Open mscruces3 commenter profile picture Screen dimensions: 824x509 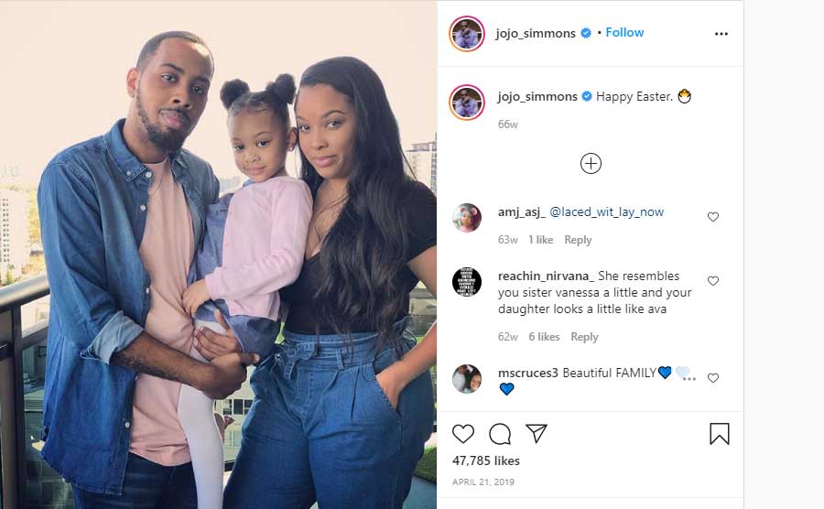pyautogui.click(x=467, y=379)
